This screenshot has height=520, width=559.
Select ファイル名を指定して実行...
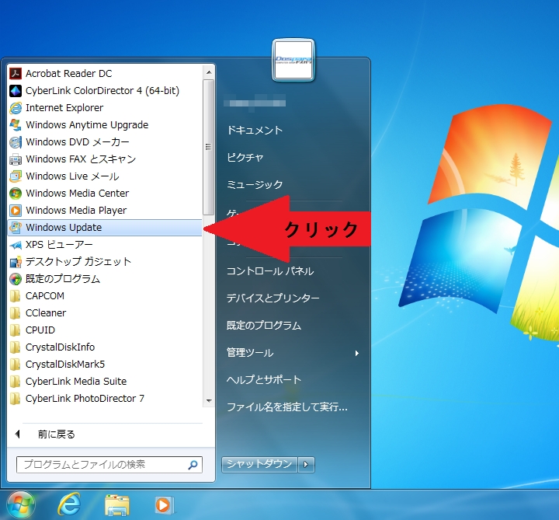click(x=287, y=407)
